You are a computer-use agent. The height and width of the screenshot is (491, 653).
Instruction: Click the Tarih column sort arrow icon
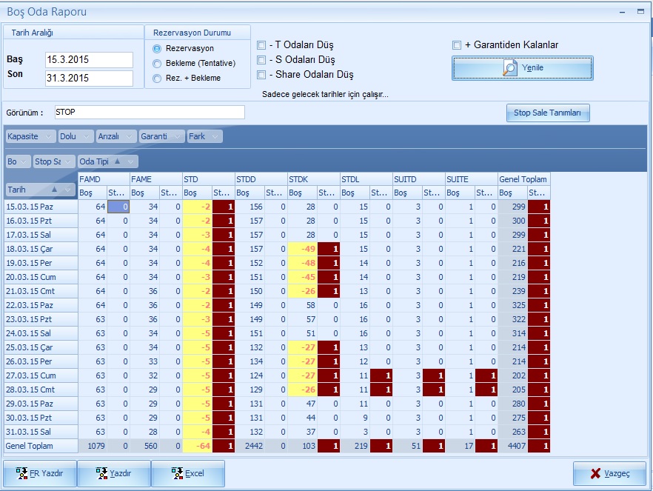[55, 190]
